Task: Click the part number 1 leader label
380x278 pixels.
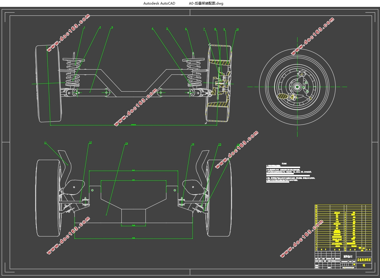Action: tap(84, 27)
